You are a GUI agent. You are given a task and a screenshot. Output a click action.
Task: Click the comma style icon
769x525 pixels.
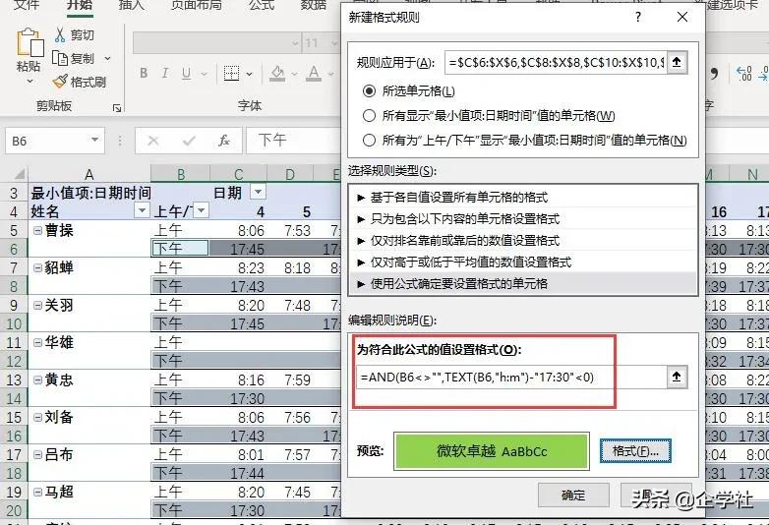(714, 74)
